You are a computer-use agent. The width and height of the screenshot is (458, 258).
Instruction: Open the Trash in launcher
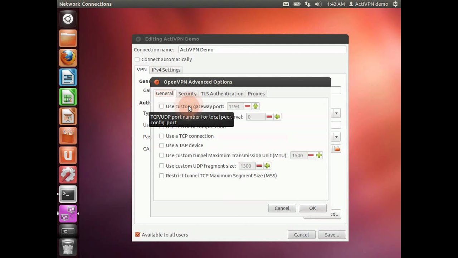68,247
